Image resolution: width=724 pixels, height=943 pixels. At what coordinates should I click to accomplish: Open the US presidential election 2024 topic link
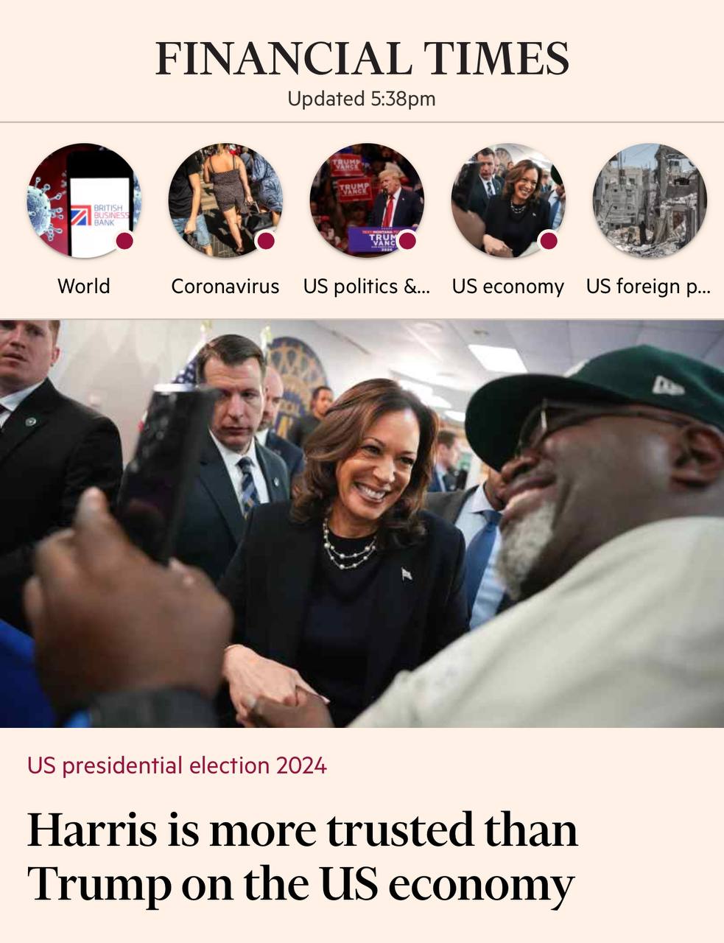(x=177, y=765)
